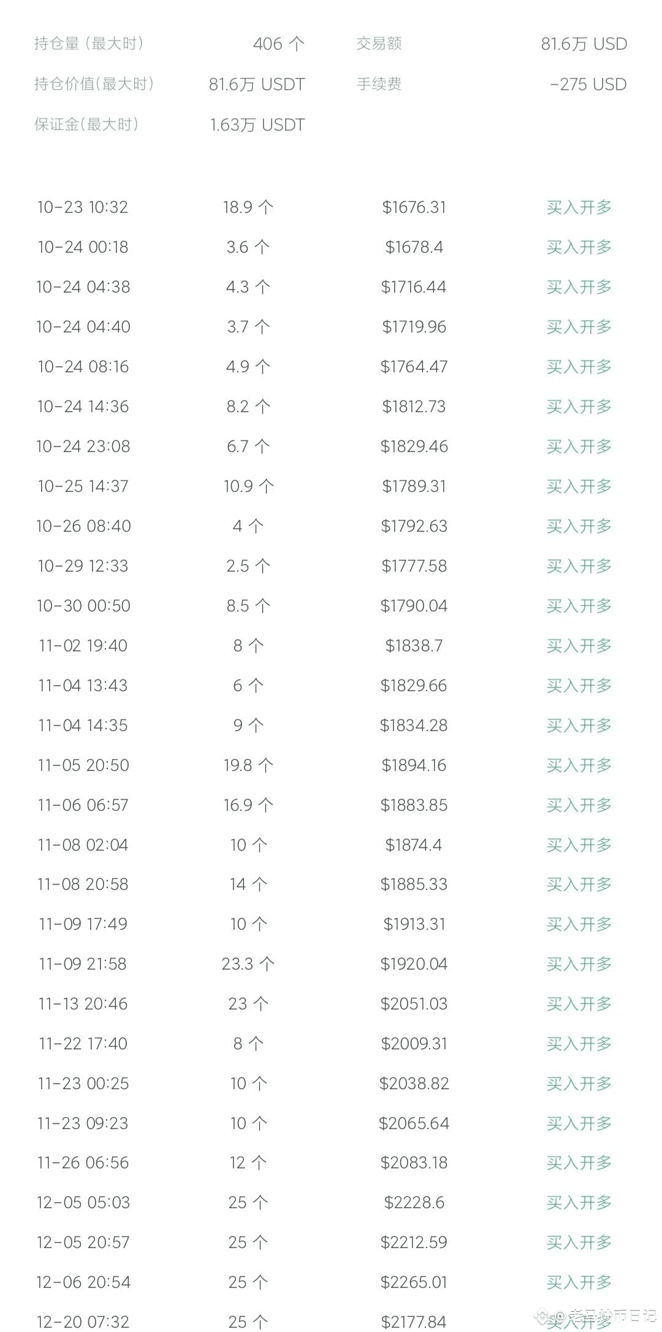
Task: Click 买入开多 for the 11-05 20:50 trade
Action: tap(579, 765)
